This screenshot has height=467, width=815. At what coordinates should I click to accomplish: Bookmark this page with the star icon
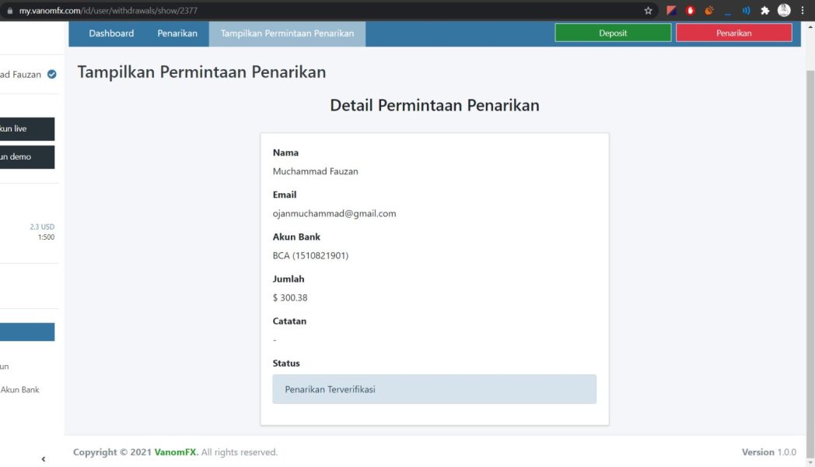[648, 10]
